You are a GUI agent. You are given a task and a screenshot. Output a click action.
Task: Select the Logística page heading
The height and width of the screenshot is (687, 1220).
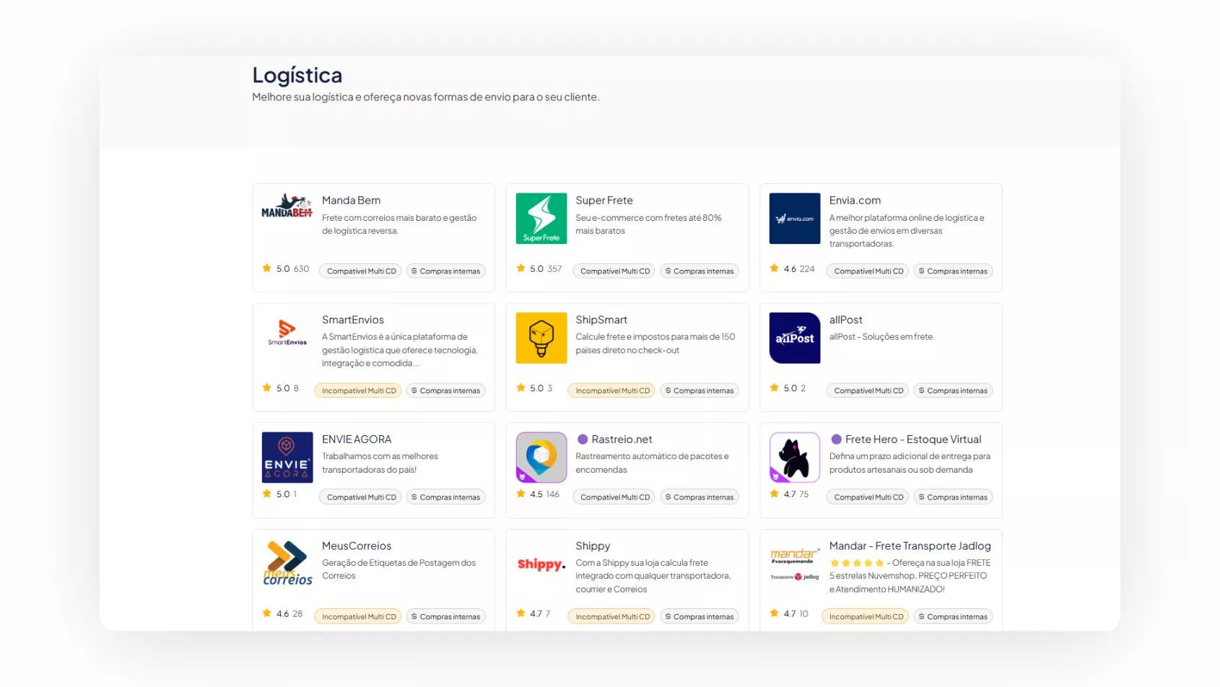pos(297,75)
